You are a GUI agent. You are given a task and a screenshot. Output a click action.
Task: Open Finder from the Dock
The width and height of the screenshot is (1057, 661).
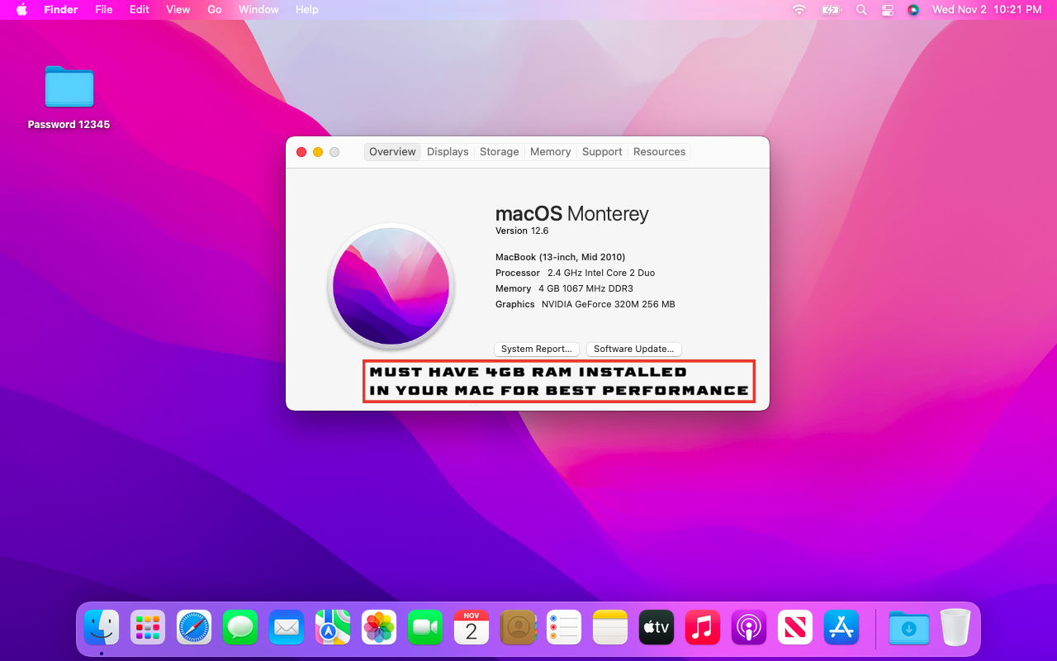pos(102,628)
